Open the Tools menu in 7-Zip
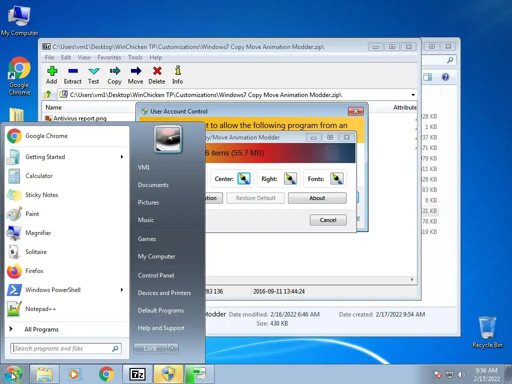The height and width of the screenshot is (384, 512). point(135,57)
